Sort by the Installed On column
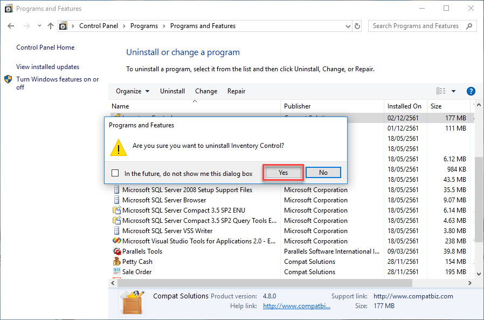The width and height of the screenshot is (484, 320). pyautogui.click(x=405, y=106)
